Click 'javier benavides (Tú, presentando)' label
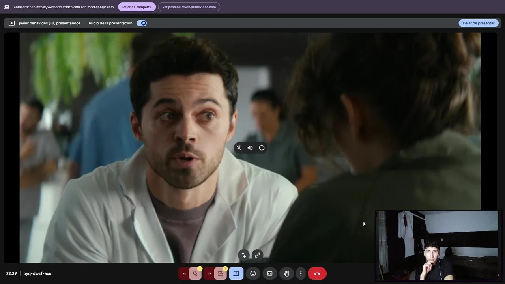 tap(49, 23)
